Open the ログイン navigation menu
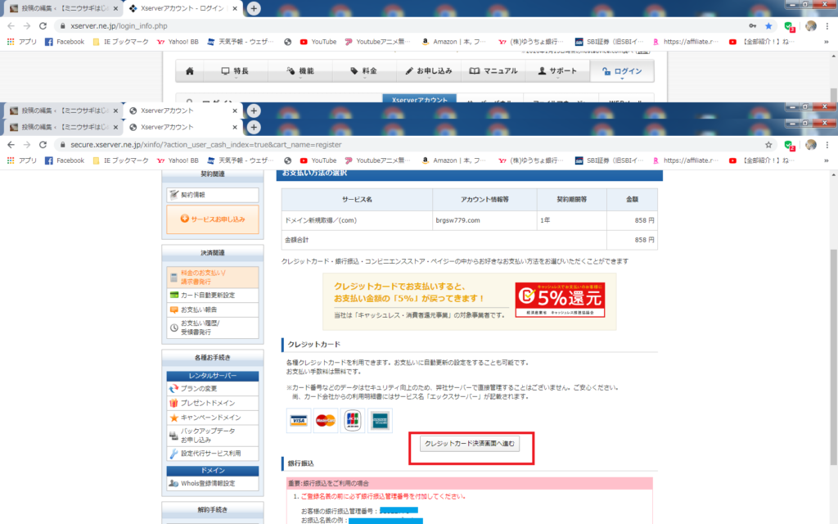Viewport: 838px width, 524px height. pyautogui.click(x=622, y=71)
